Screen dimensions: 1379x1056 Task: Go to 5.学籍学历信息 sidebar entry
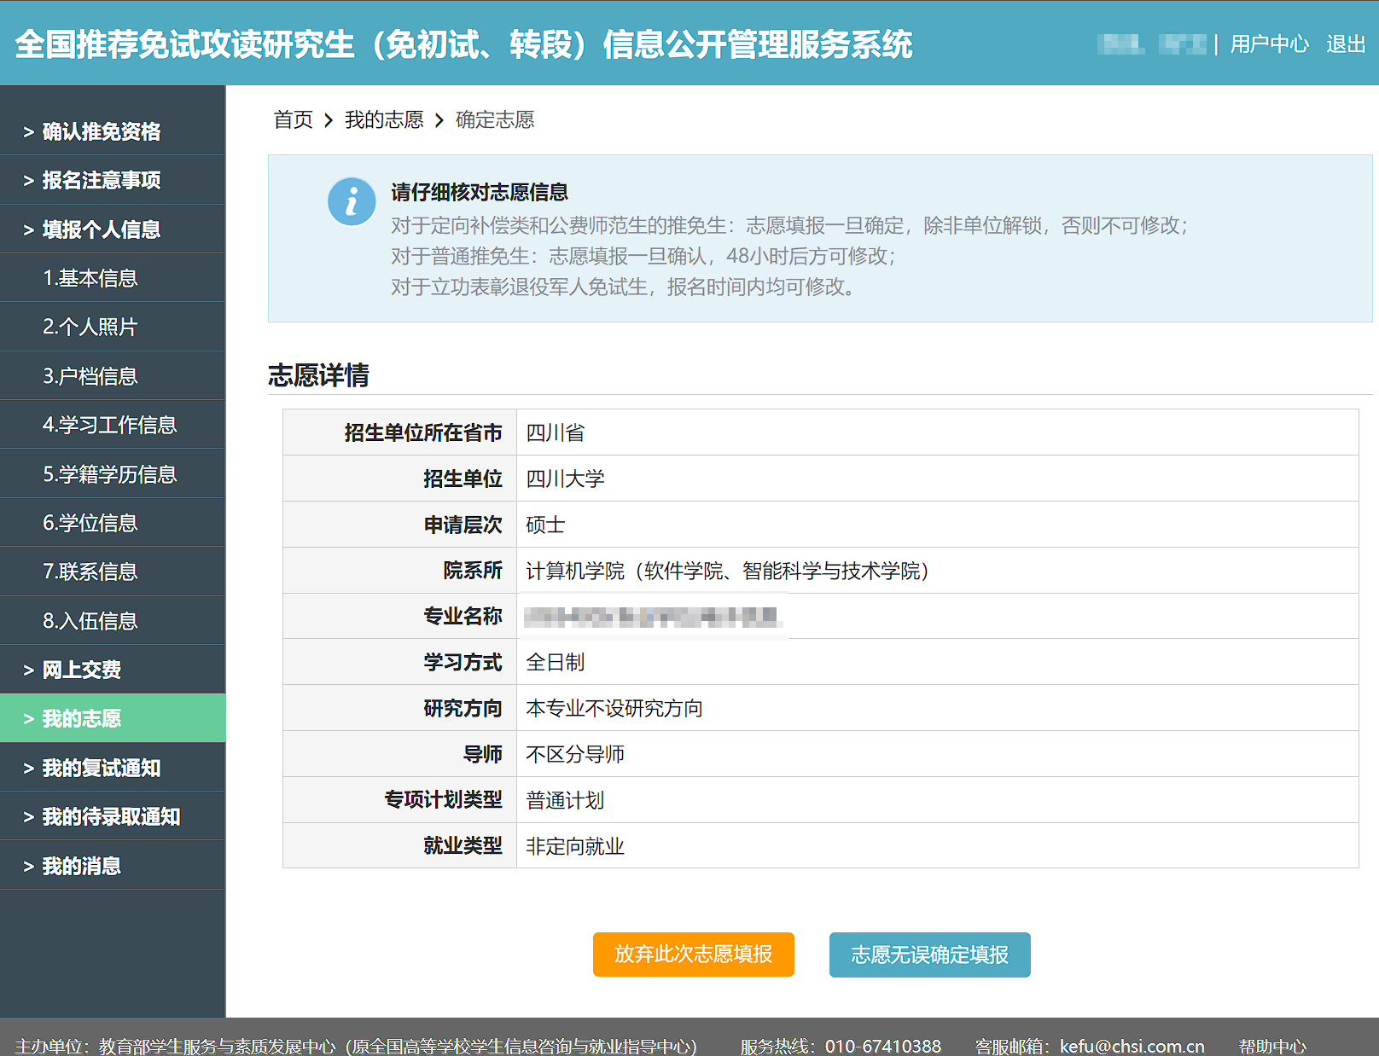pos(113,474)
